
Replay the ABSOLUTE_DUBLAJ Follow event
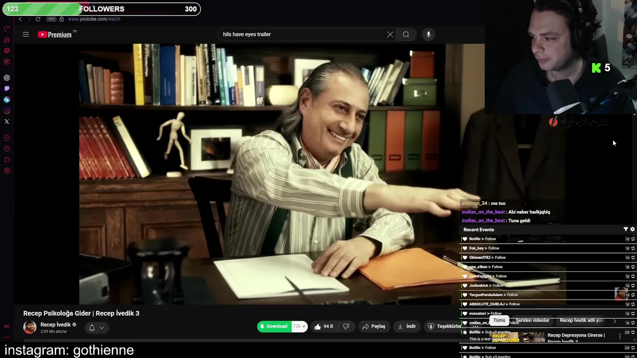[633, 304]
